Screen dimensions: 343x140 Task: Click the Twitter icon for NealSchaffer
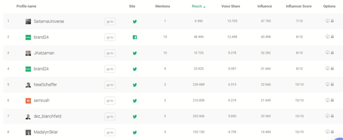point(135,85)
